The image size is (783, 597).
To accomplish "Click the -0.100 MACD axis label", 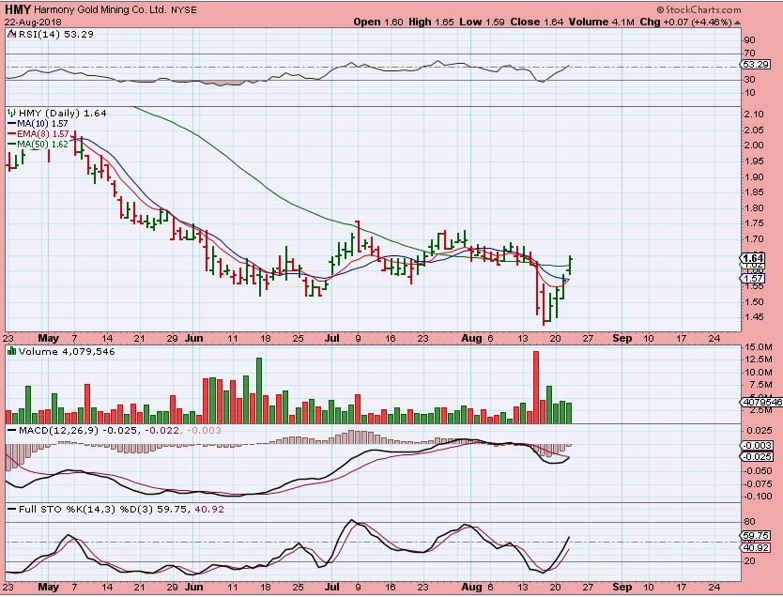I will (x=758, y=497).
